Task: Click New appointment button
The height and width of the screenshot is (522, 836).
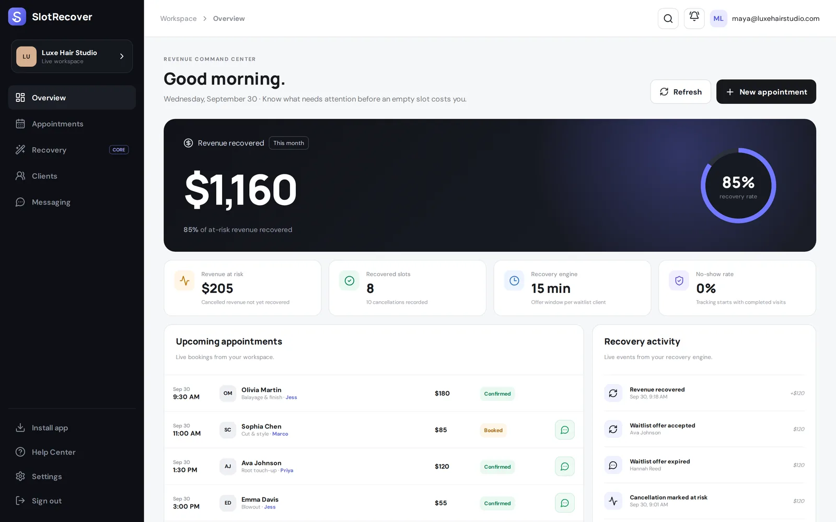Action: click(766, 92)
